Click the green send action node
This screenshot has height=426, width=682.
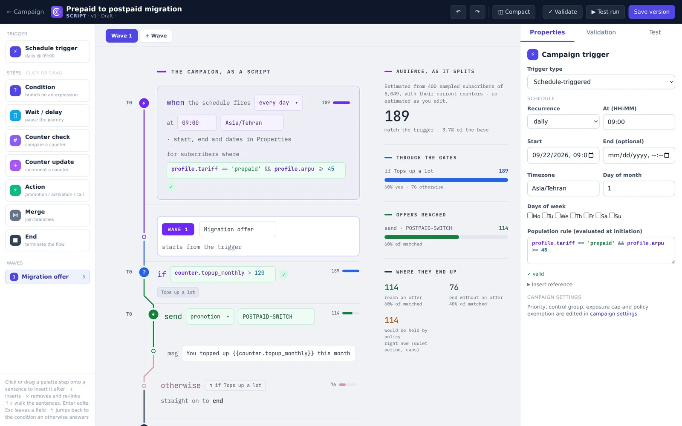[153, 314]
